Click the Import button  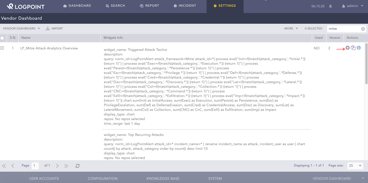point(54,29)
